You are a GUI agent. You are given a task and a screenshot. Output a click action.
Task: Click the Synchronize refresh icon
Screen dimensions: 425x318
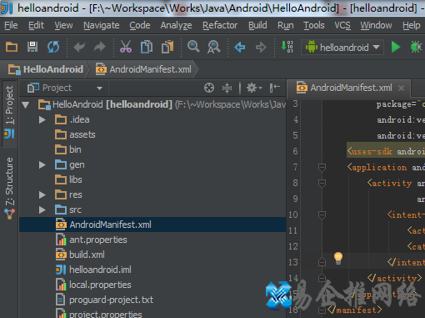[53, 47]
